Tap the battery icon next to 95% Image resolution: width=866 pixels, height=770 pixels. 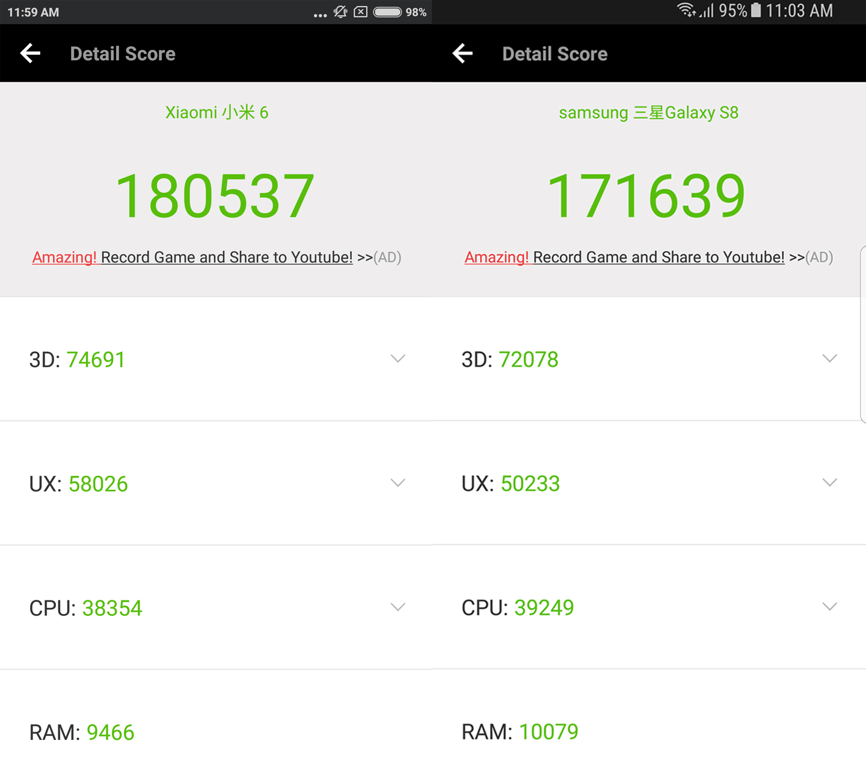pos(756,10)
